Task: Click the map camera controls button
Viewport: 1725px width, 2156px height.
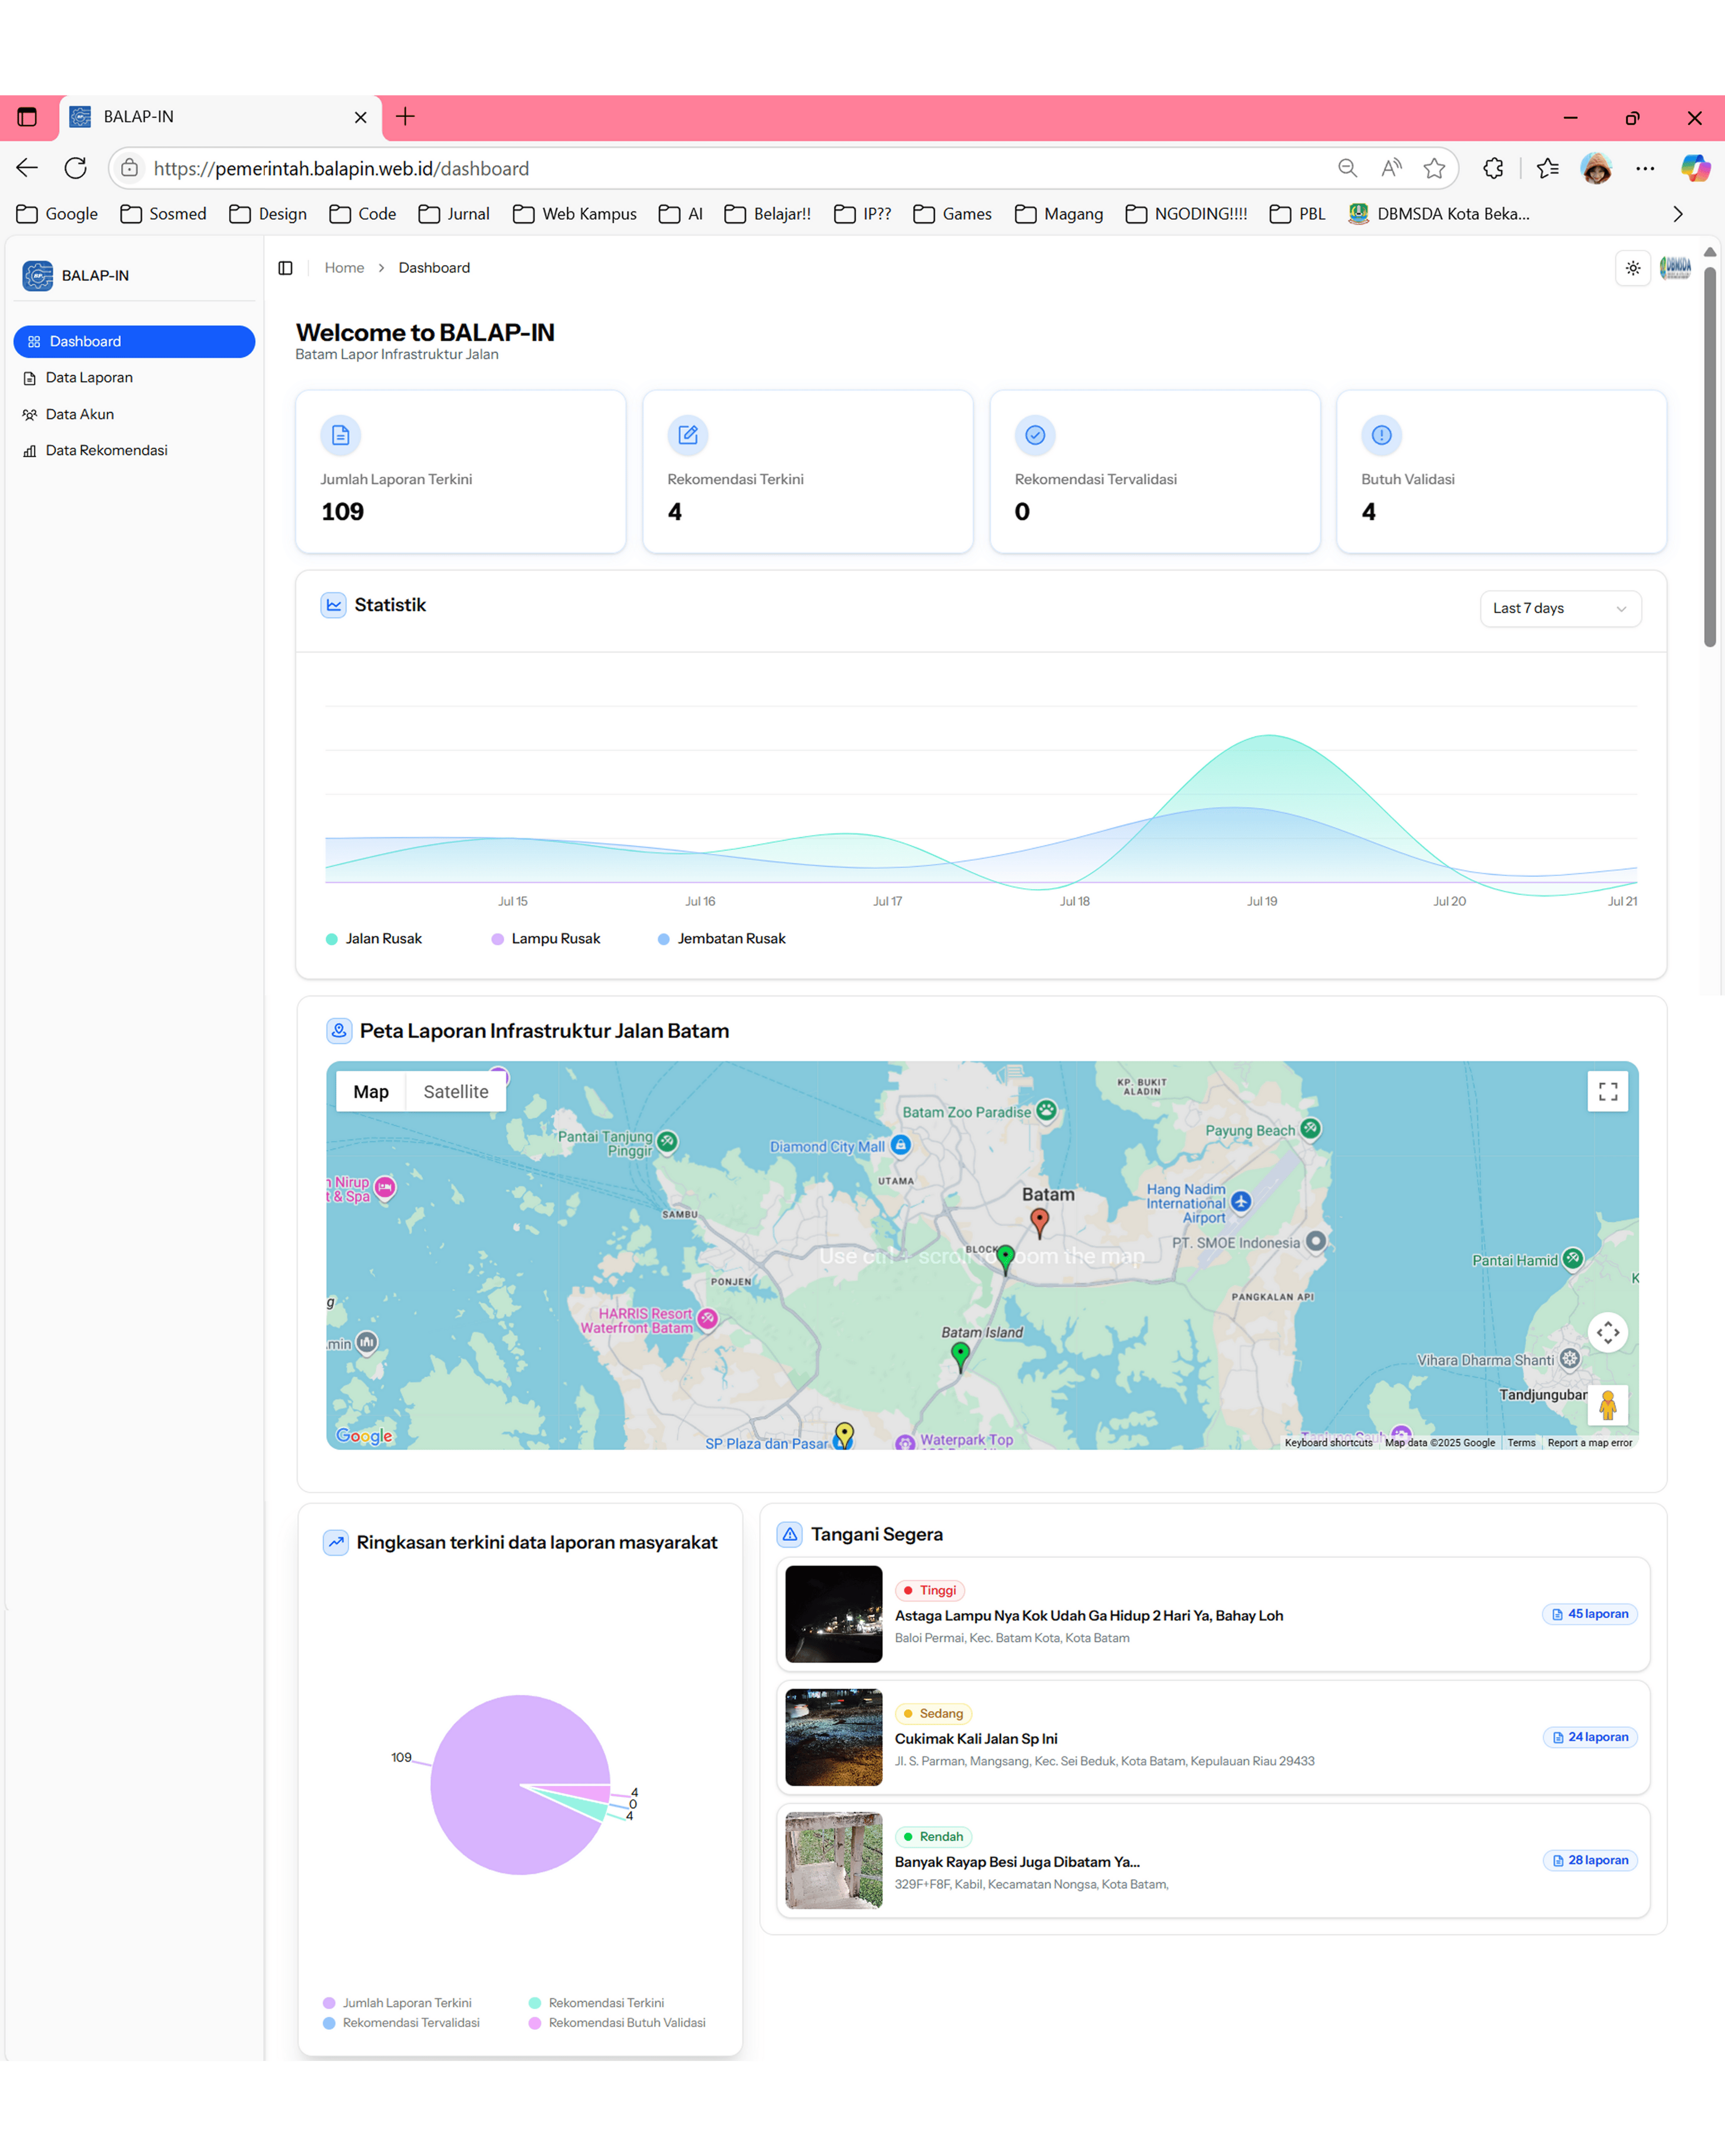Action: click(x=1607, y=1332)
